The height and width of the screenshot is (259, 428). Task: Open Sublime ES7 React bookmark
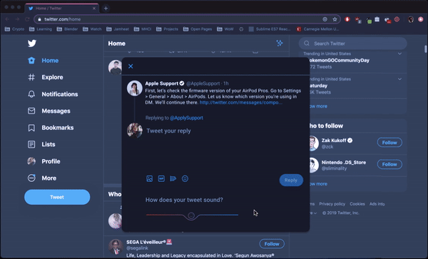(x=270, y=29)
